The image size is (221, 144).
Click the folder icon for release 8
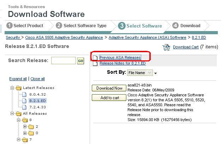click(25, 120)
